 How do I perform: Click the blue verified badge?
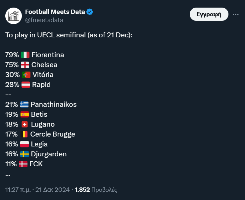point(90,12)
